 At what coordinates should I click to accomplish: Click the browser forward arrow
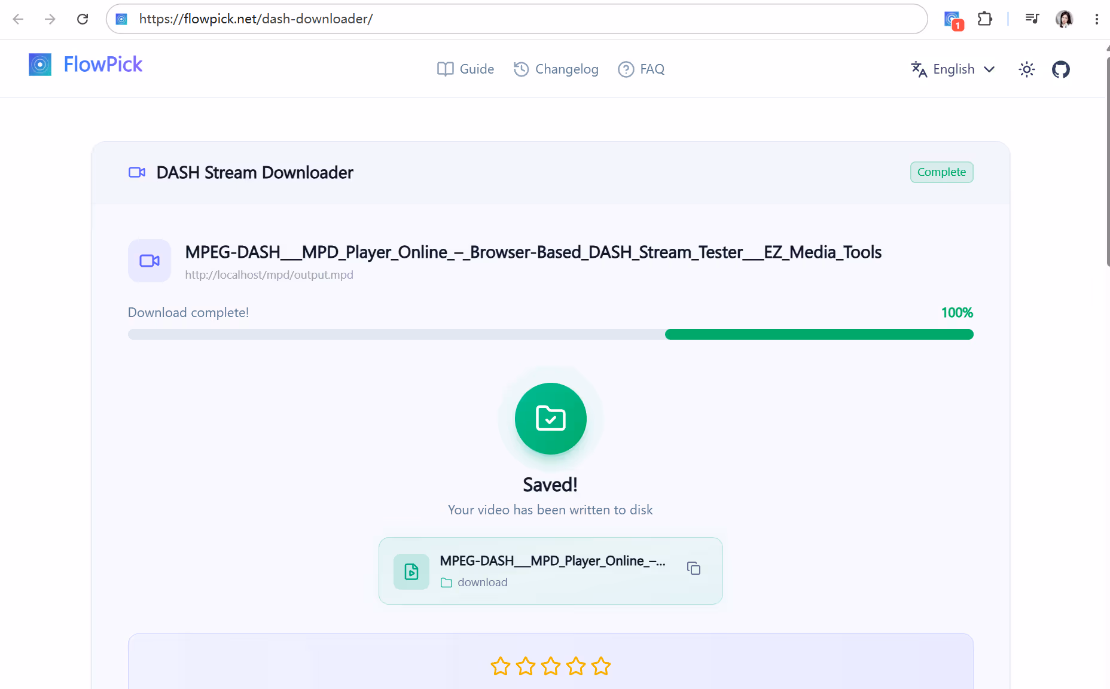coord(50,19)
